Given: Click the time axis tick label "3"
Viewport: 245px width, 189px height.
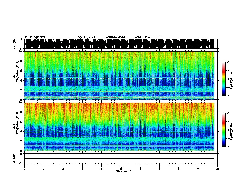Looking at the screenshot, I should [82, 169].
